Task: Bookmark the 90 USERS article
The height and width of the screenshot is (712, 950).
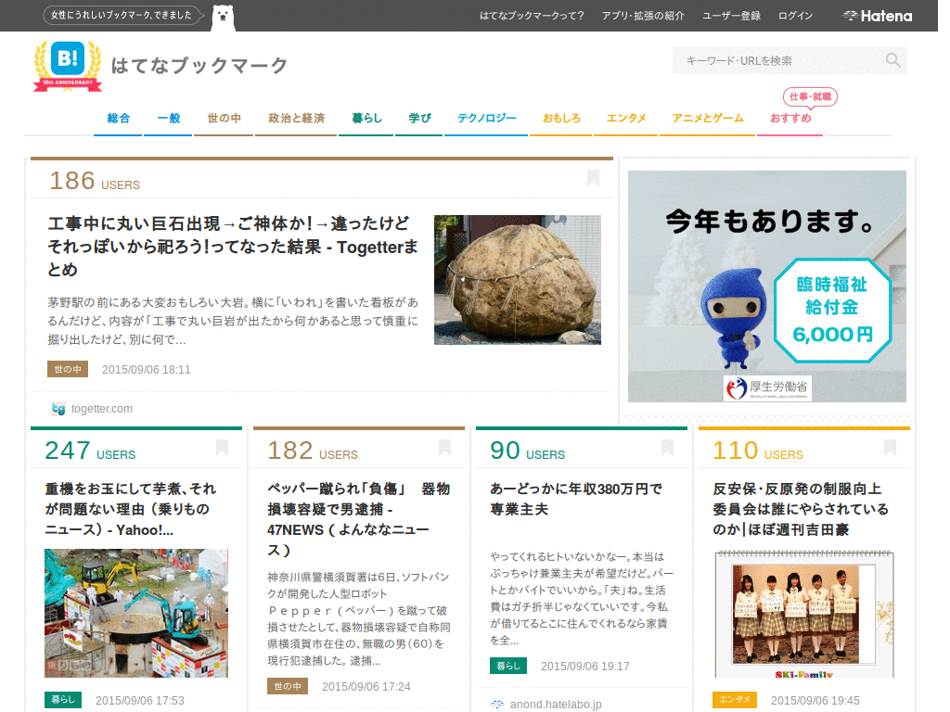Action: tap(668, 448)
